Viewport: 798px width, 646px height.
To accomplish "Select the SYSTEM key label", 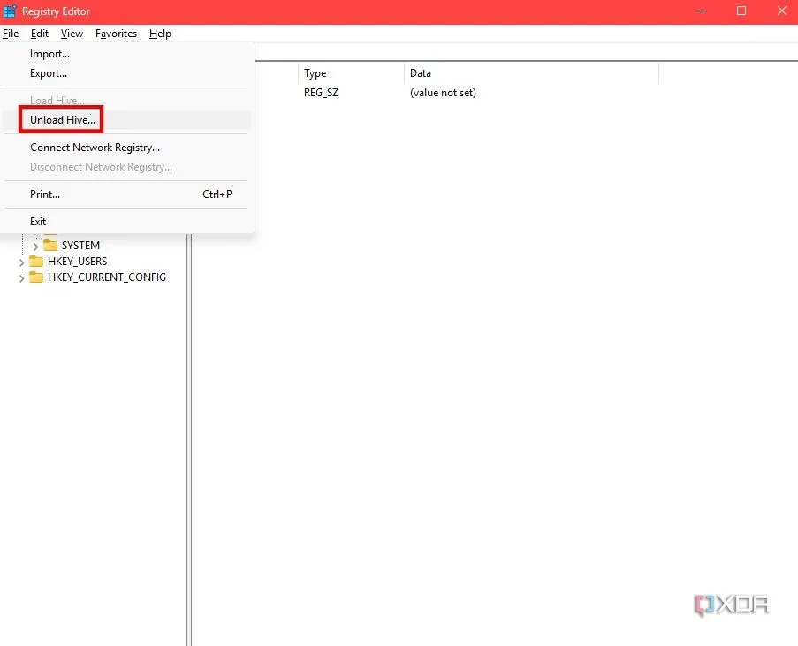I will coord(80,246).
